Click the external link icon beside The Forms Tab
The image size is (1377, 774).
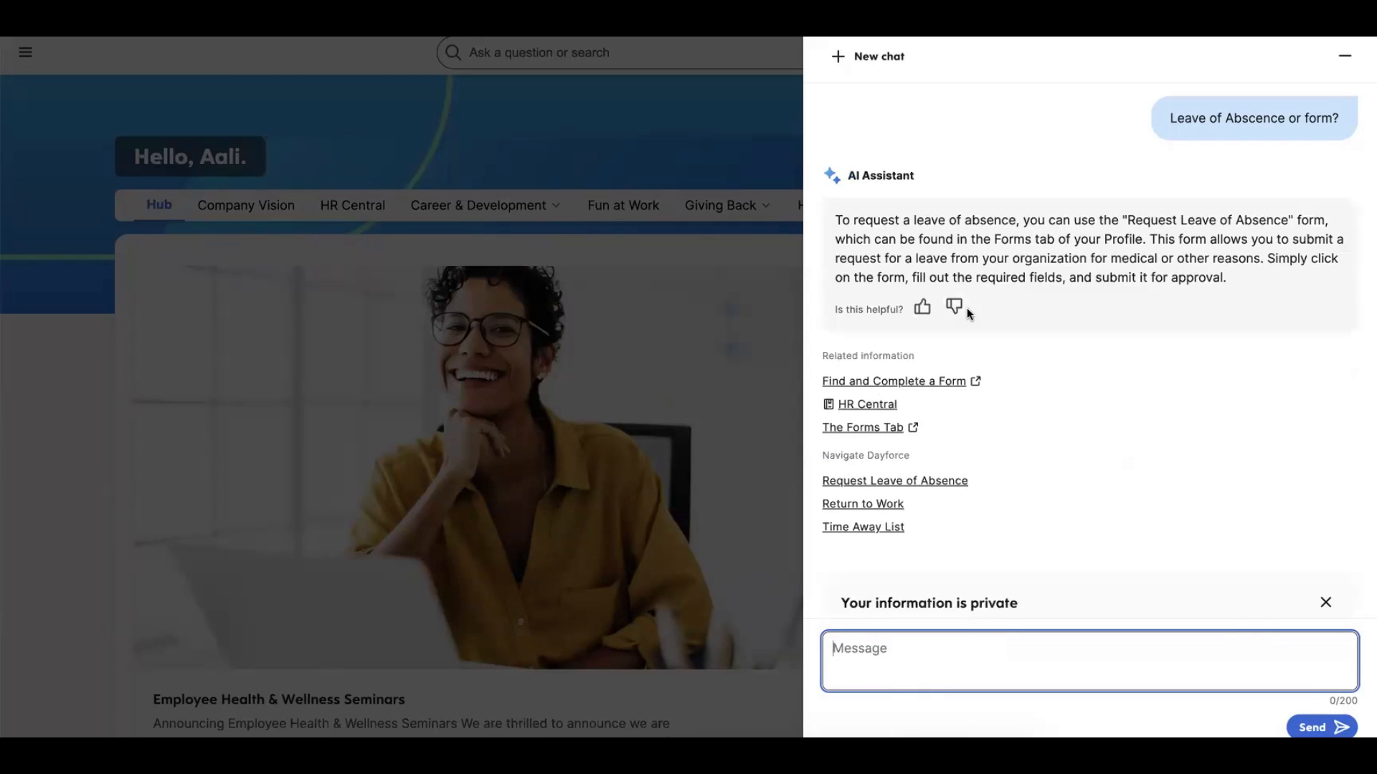pyautogui.click(x=913, y=427)
